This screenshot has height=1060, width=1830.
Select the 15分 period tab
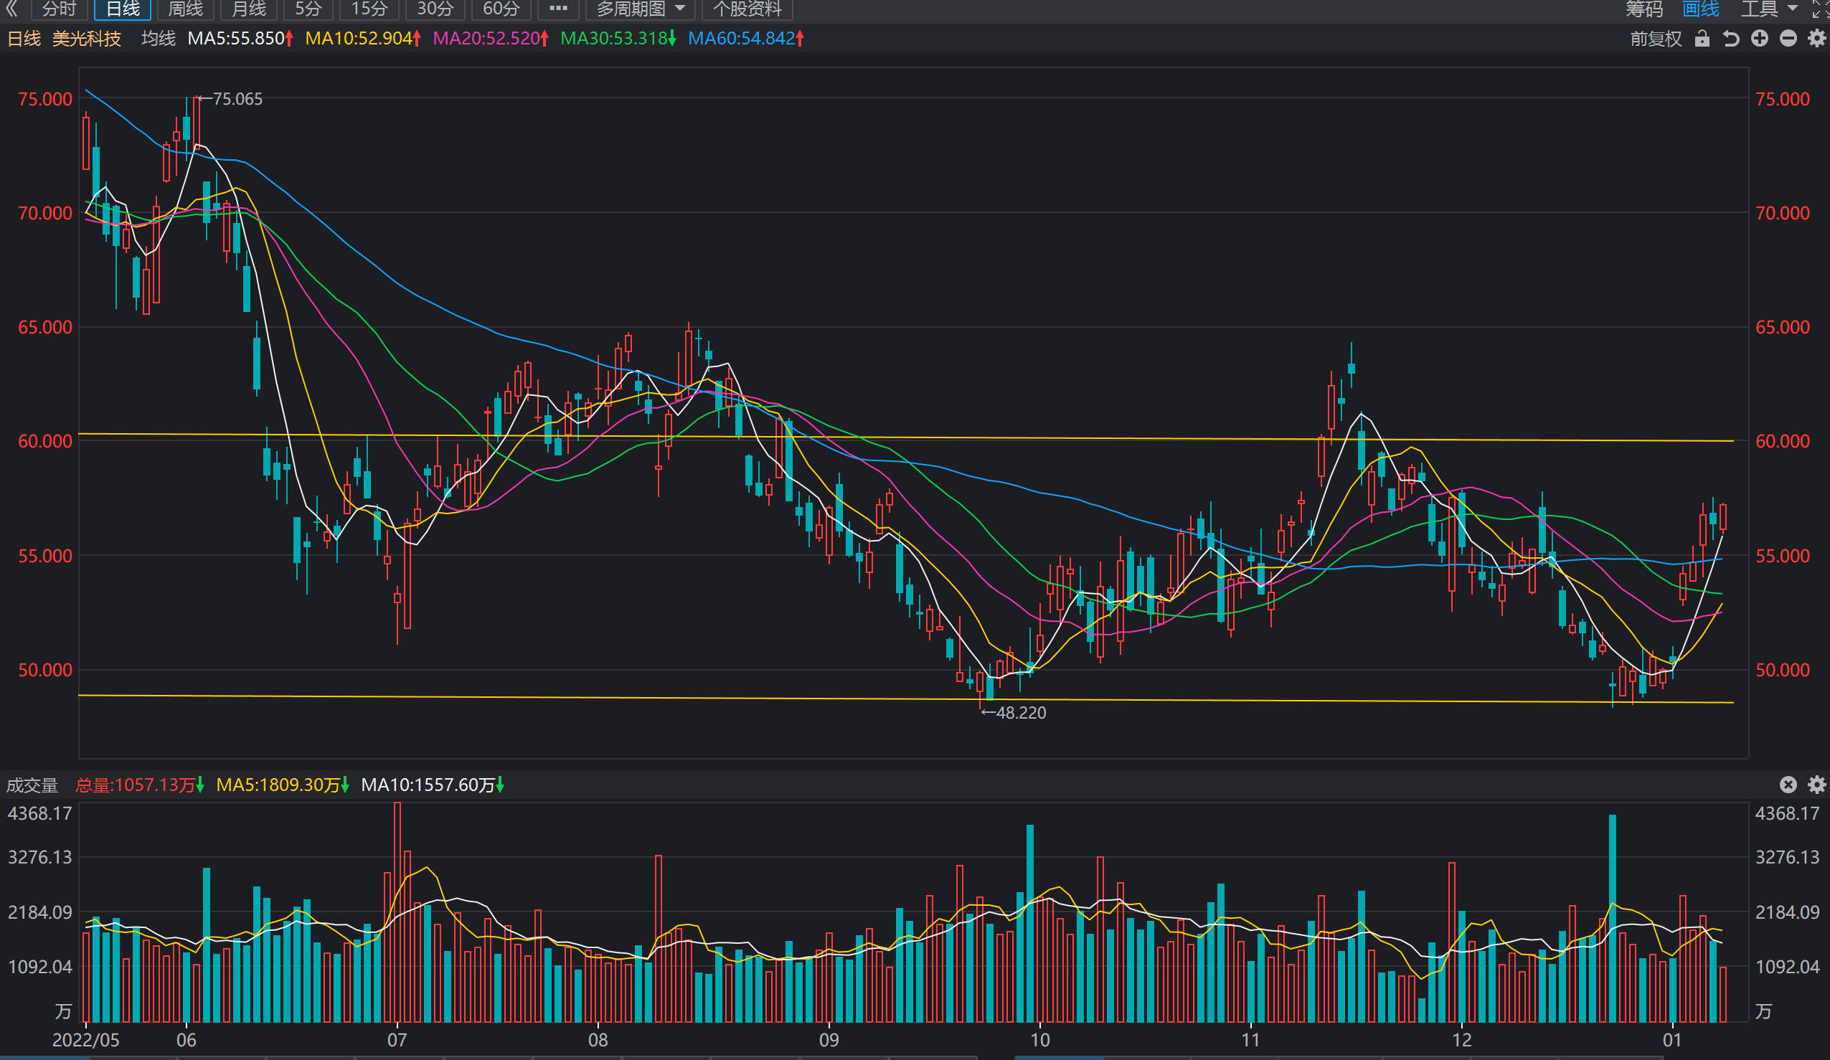point(369,9)
